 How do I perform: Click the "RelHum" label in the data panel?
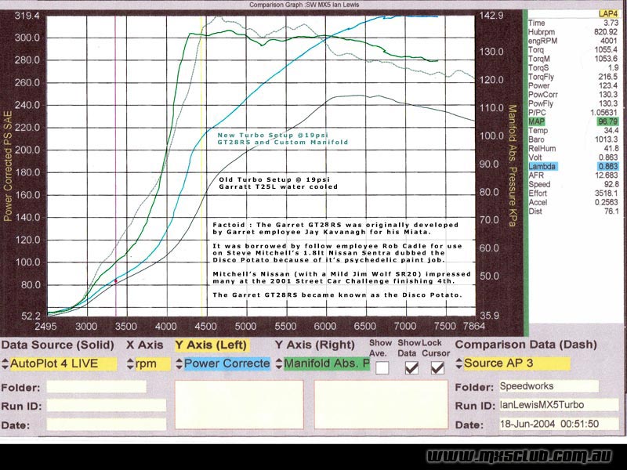coord(542,149)
